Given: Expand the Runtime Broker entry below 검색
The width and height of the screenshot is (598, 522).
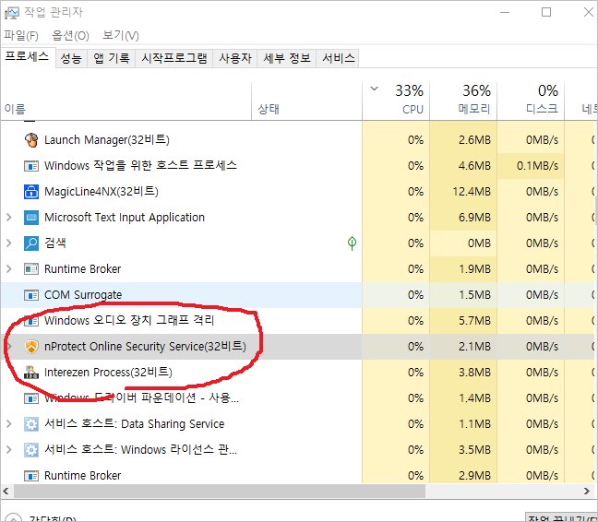Looking at the screenshot, I should pos(9,269).
